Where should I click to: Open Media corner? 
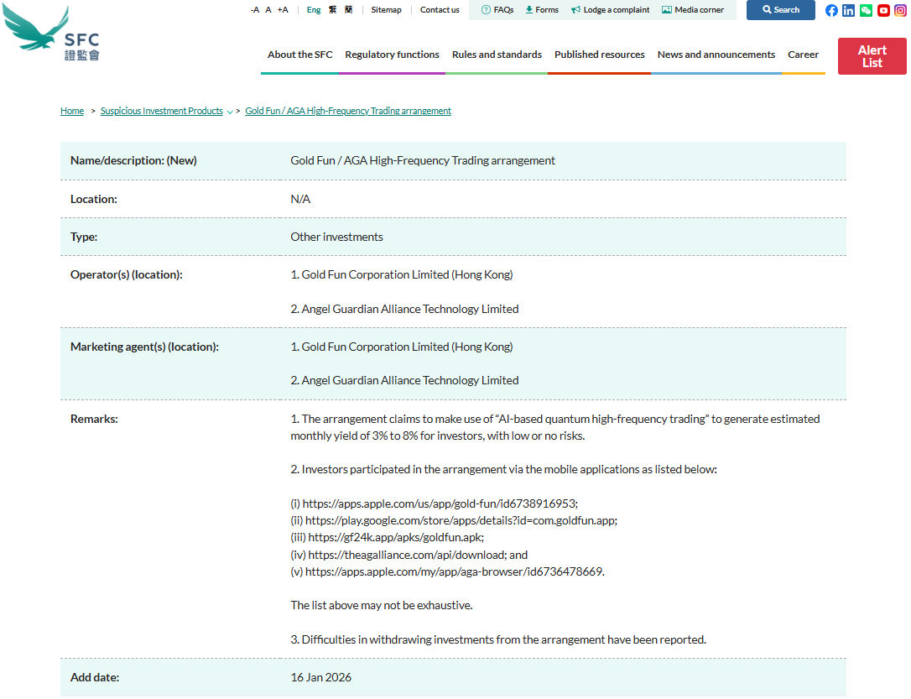click(693, 10)
